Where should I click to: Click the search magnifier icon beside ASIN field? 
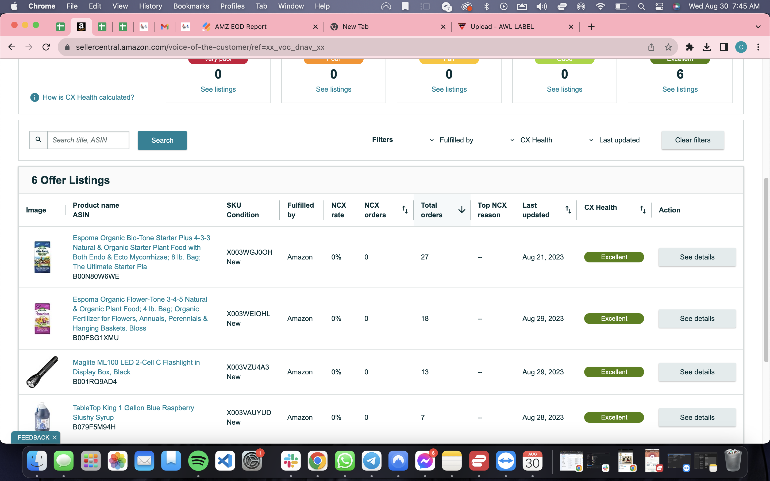(x=38, y=140)
